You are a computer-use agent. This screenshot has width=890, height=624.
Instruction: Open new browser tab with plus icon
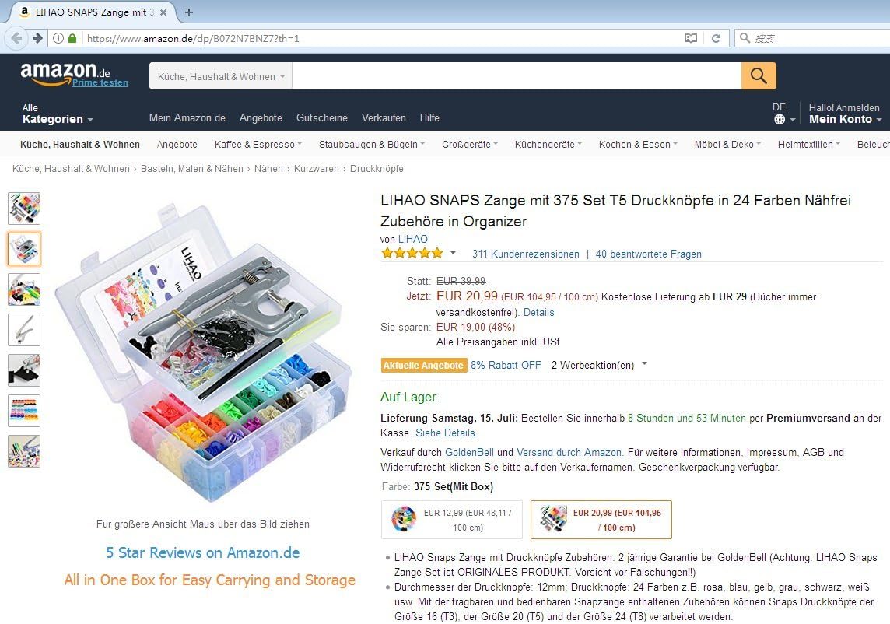tap(189, 12)
